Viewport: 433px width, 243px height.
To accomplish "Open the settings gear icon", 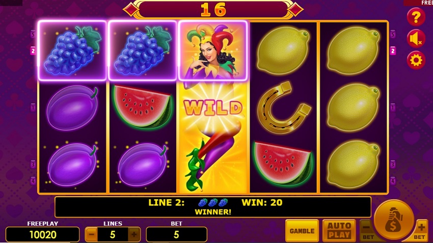I will tap(416, 60).
